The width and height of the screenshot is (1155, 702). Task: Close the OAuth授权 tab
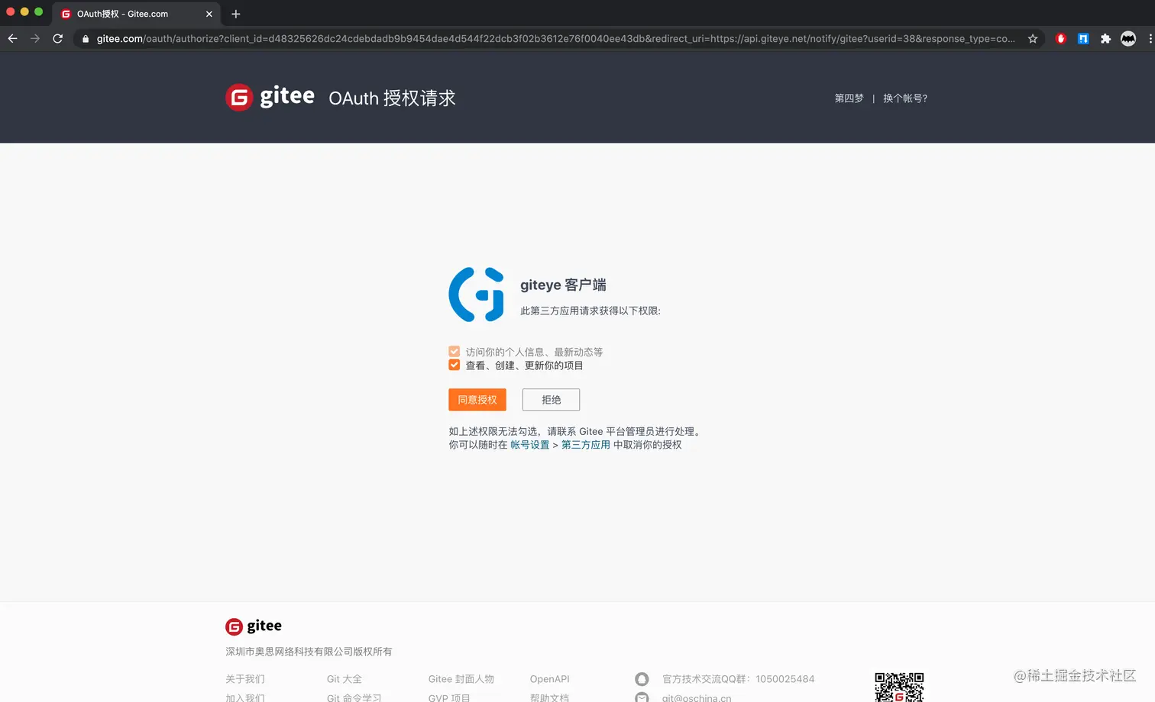click(x=209, y=14)
